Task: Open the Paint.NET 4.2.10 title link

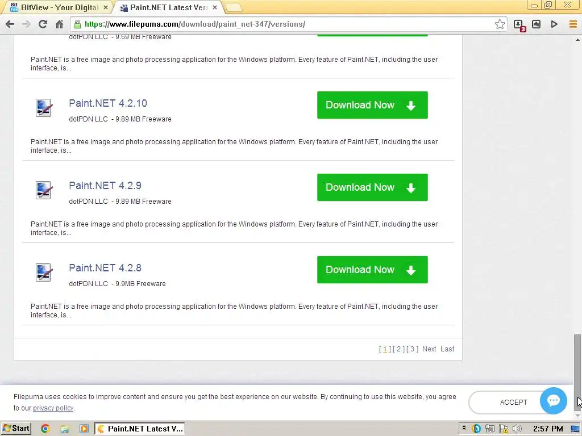Action: click(108, 103)
